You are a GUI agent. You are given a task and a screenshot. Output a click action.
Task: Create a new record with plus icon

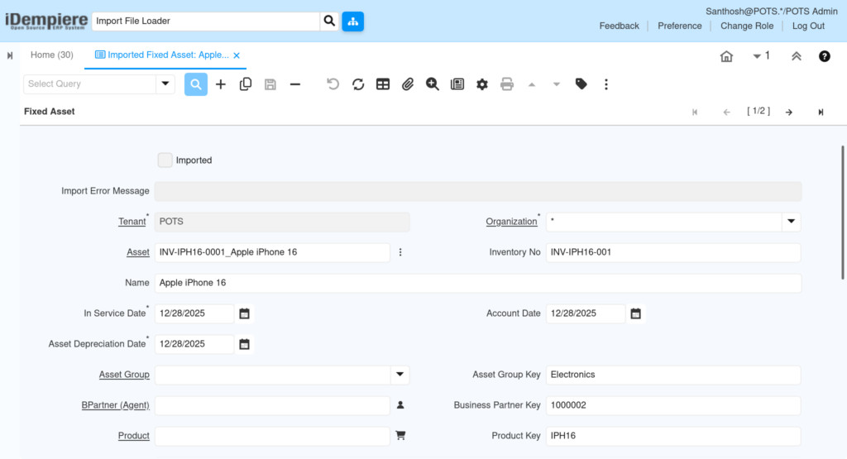coord(220,84)
